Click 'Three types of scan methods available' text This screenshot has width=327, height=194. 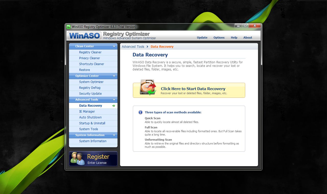pos(173,112)
